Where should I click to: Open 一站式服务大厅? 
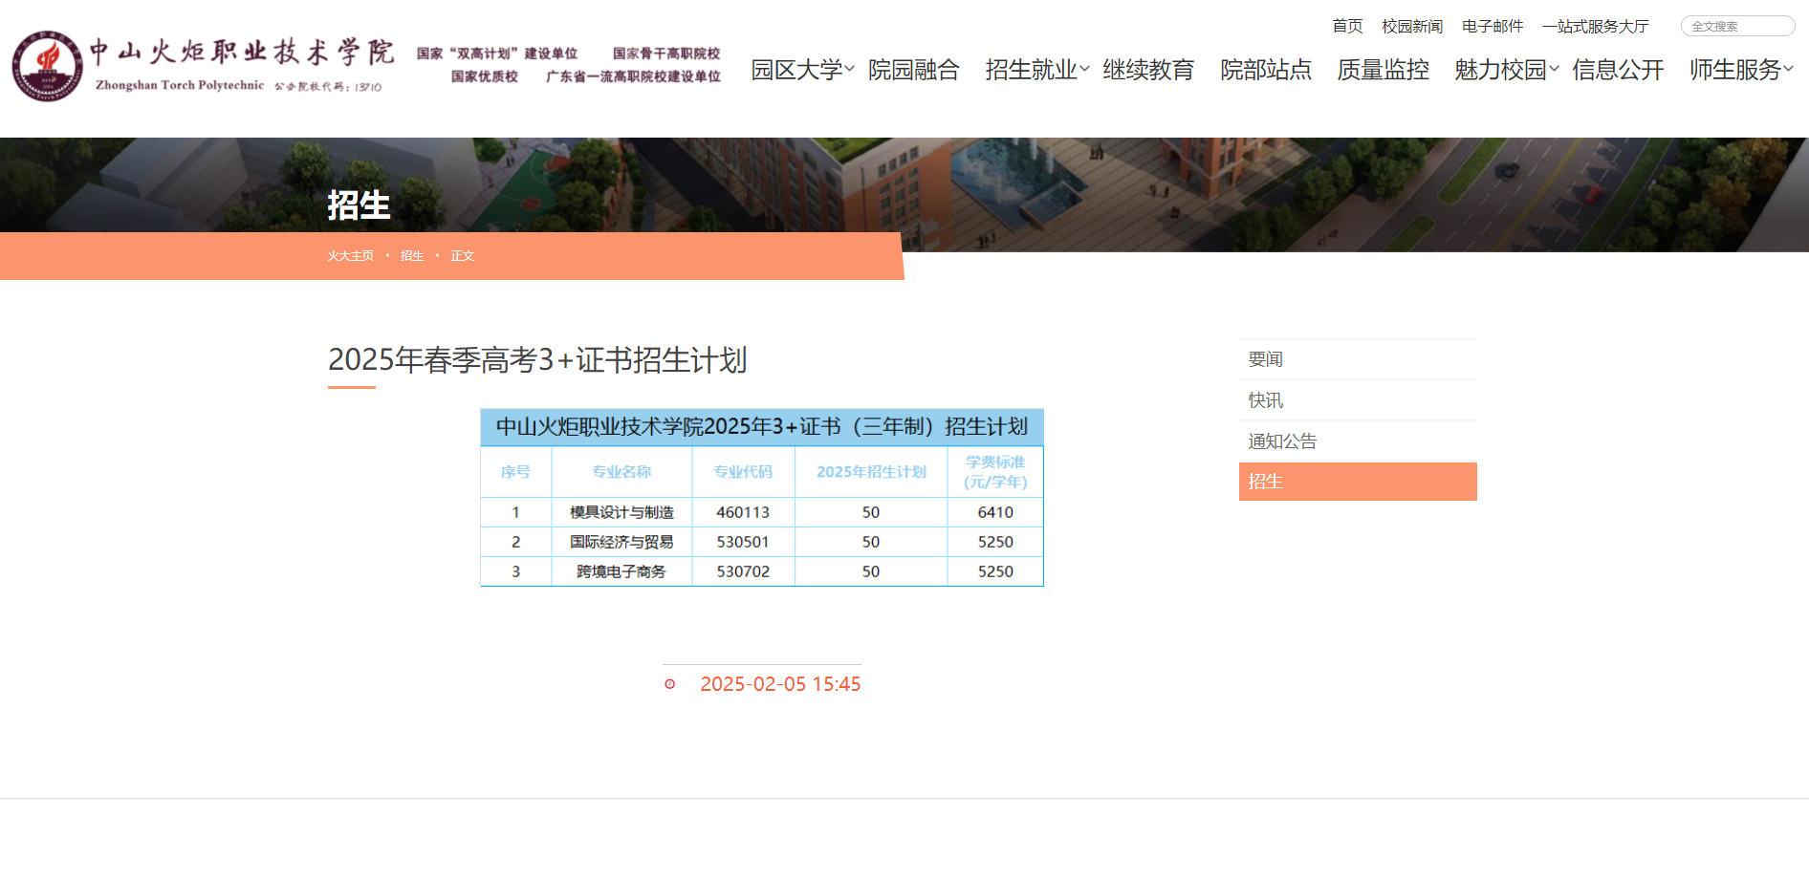[x=1594, y=26]
